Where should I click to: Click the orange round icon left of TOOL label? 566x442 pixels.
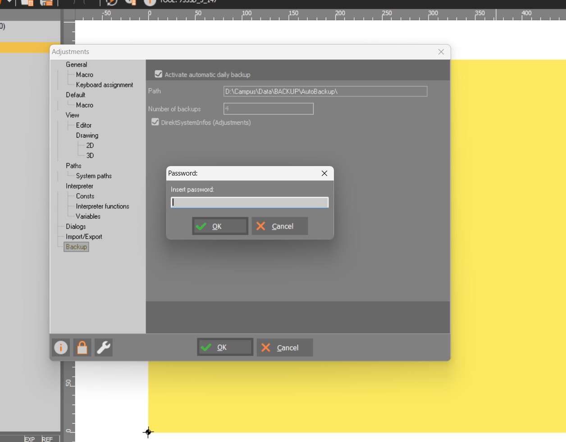coord(150,2)
